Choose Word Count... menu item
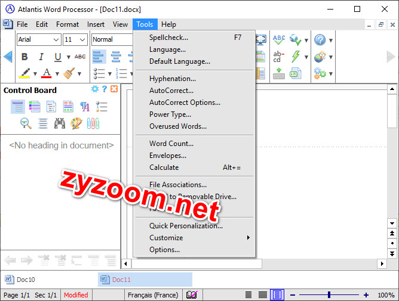 point(194,144)
